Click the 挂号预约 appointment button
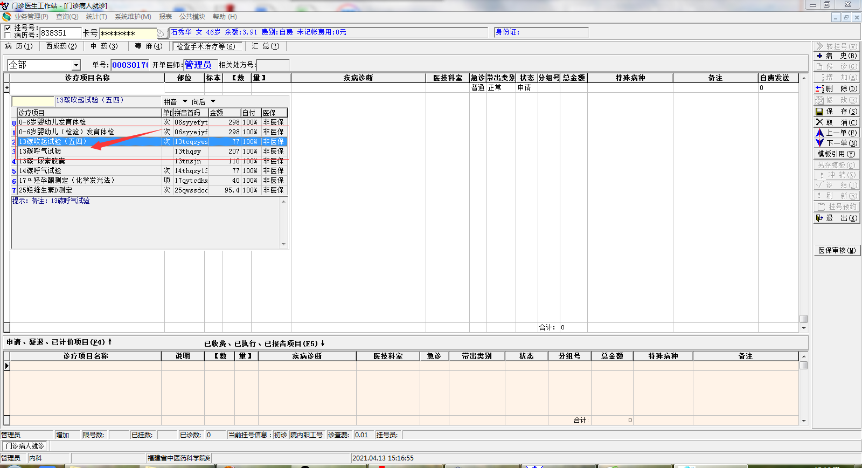This screenshot has width=862, height=468. (836, 207)
